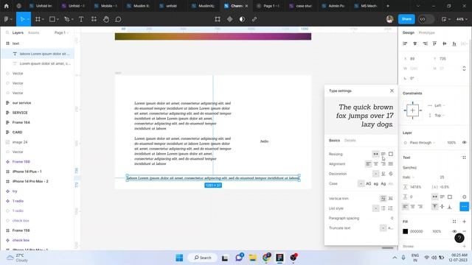The image size is (472, 265).
Task: Choose bulleted list style
Action: 383,208
